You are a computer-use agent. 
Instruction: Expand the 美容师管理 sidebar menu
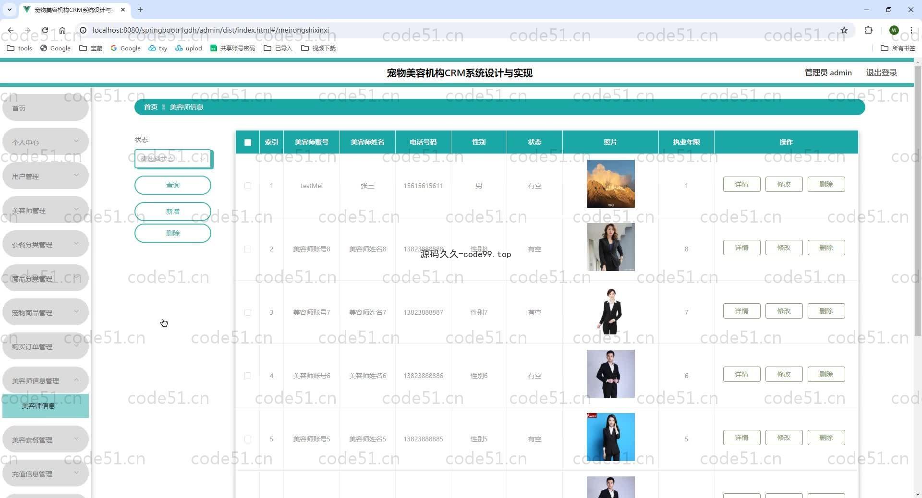coord(46,210)
